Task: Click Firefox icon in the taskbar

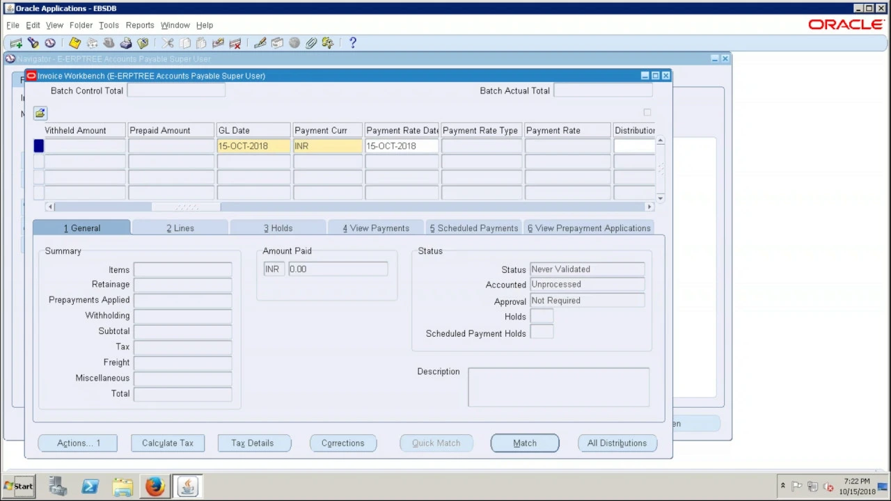Action: (155, 486)
